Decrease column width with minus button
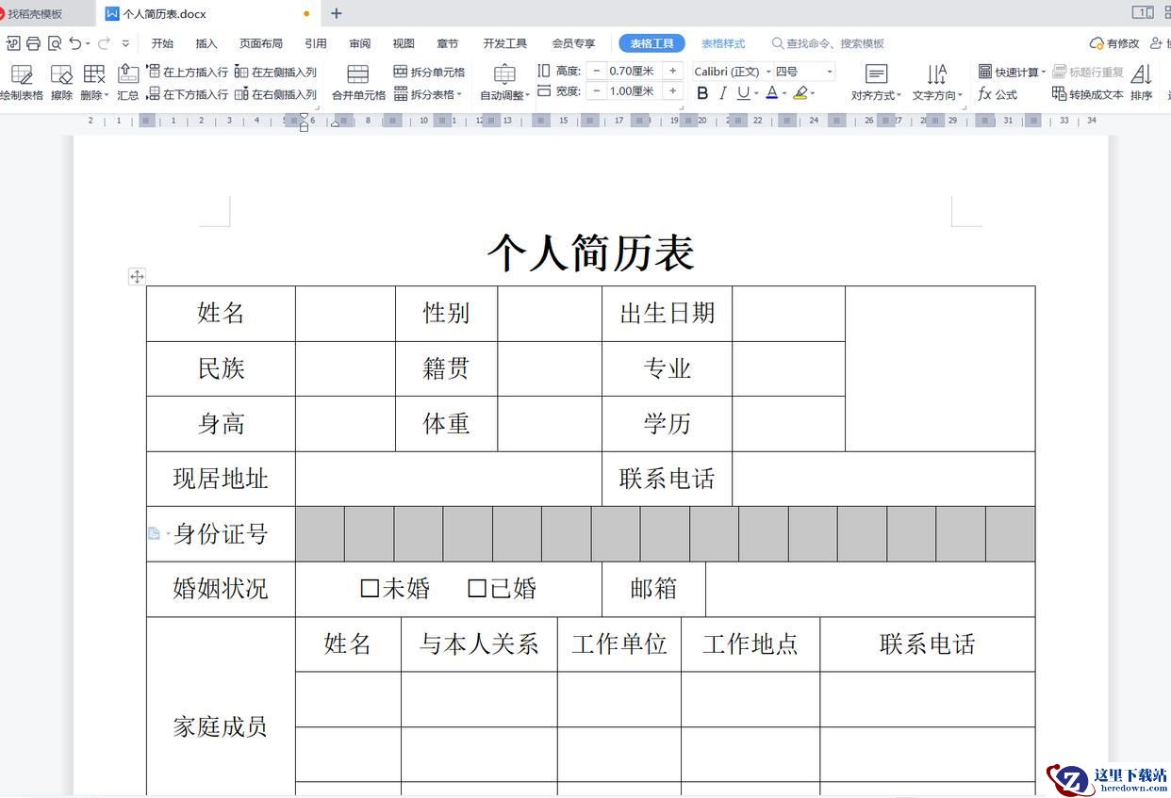The height and width of the screenshot is (798, 1171). (597, 91)
